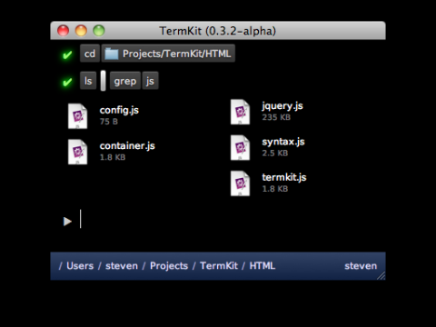Click the window resize grip icon

[381, 275]
